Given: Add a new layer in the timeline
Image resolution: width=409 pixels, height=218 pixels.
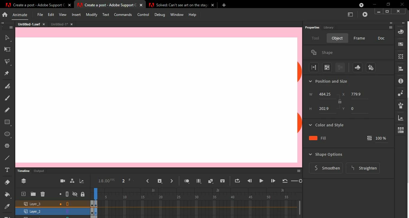Looking at the screenshot, I should click(24, 194).
